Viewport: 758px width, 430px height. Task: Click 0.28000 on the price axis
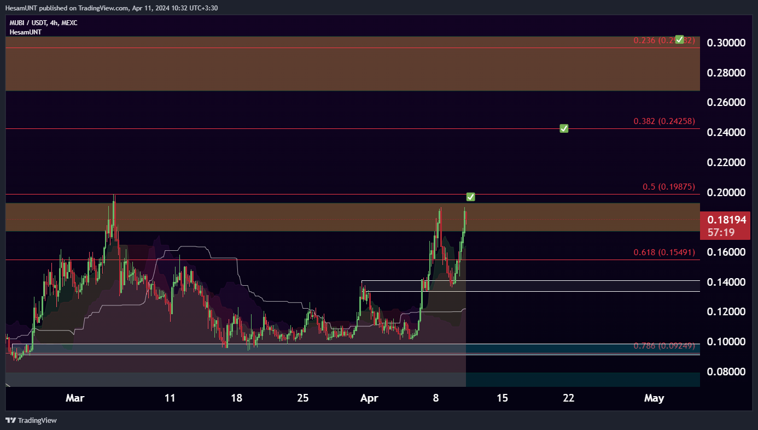(x=726, y=73)
